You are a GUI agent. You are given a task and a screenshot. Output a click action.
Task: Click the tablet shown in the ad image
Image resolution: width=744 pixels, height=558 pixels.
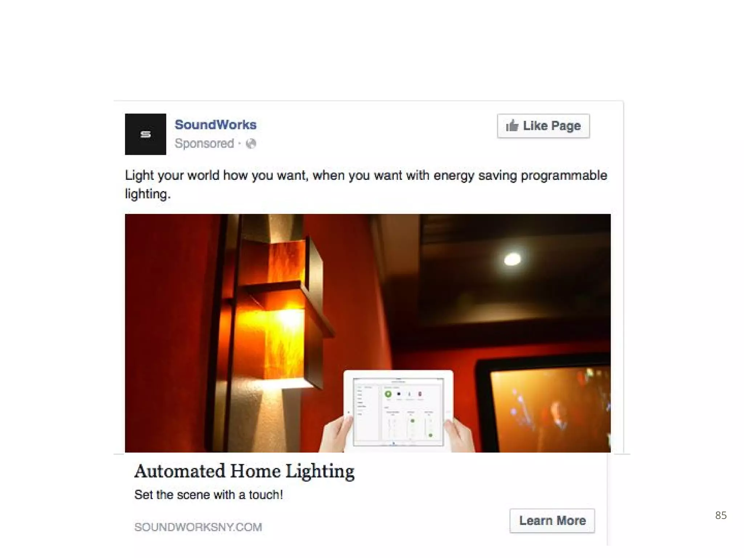398,411
